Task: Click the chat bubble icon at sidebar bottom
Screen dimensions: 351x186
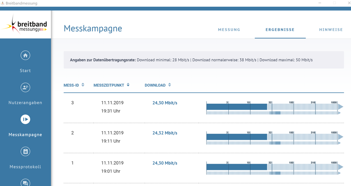Action: coord(25,182)
